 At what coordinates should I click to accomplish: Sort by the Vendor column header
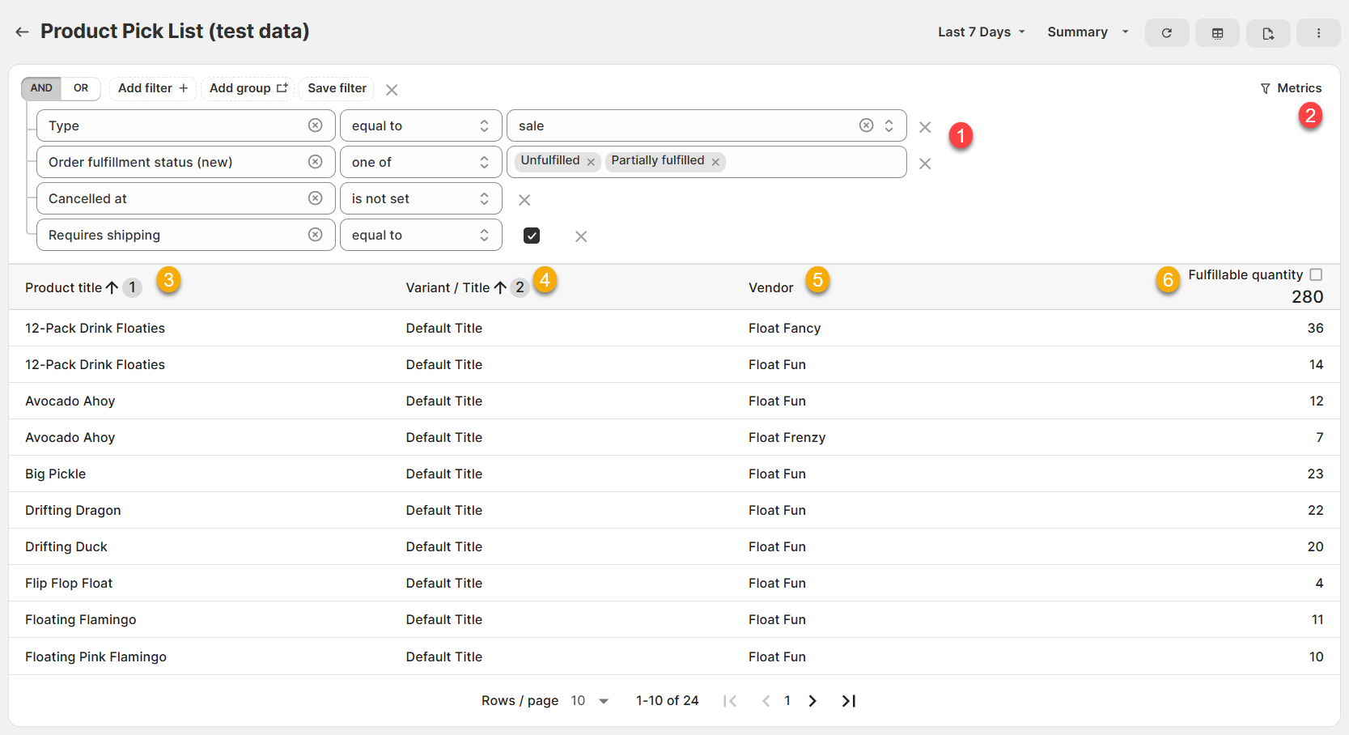pos(770,287)
